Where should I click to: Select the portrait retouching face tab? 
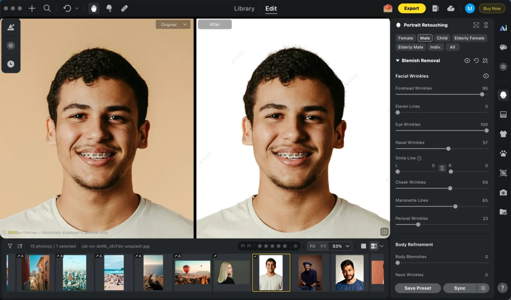503,95
